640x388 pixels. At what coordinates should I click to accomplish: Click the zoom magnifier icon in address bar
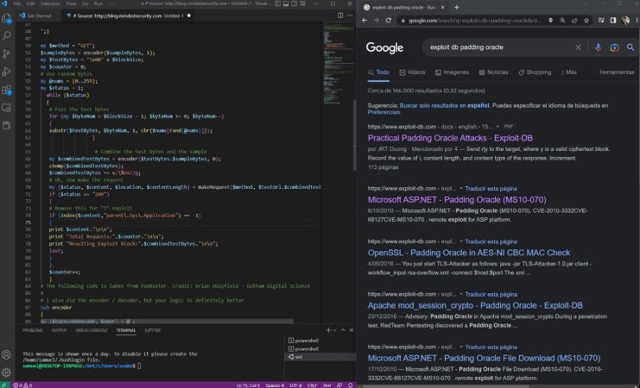click(x=562, y=21)
